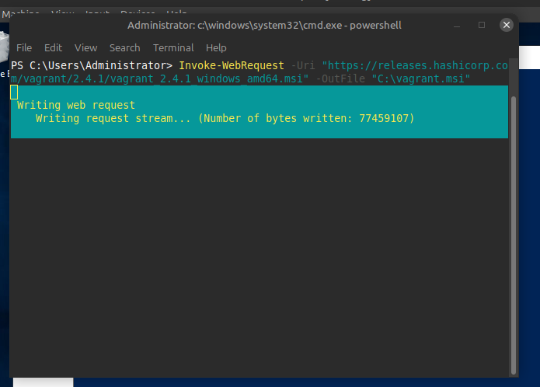Open the Input menu at the top edge
The width and height of the screenshot is (540, 387).
coord(97,13)
